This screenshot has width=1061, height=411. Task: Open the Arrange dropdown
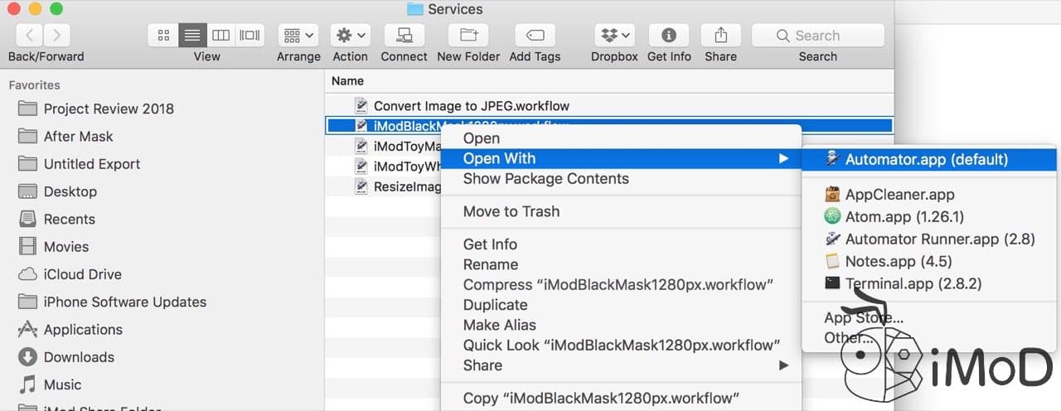click(298, 35)
